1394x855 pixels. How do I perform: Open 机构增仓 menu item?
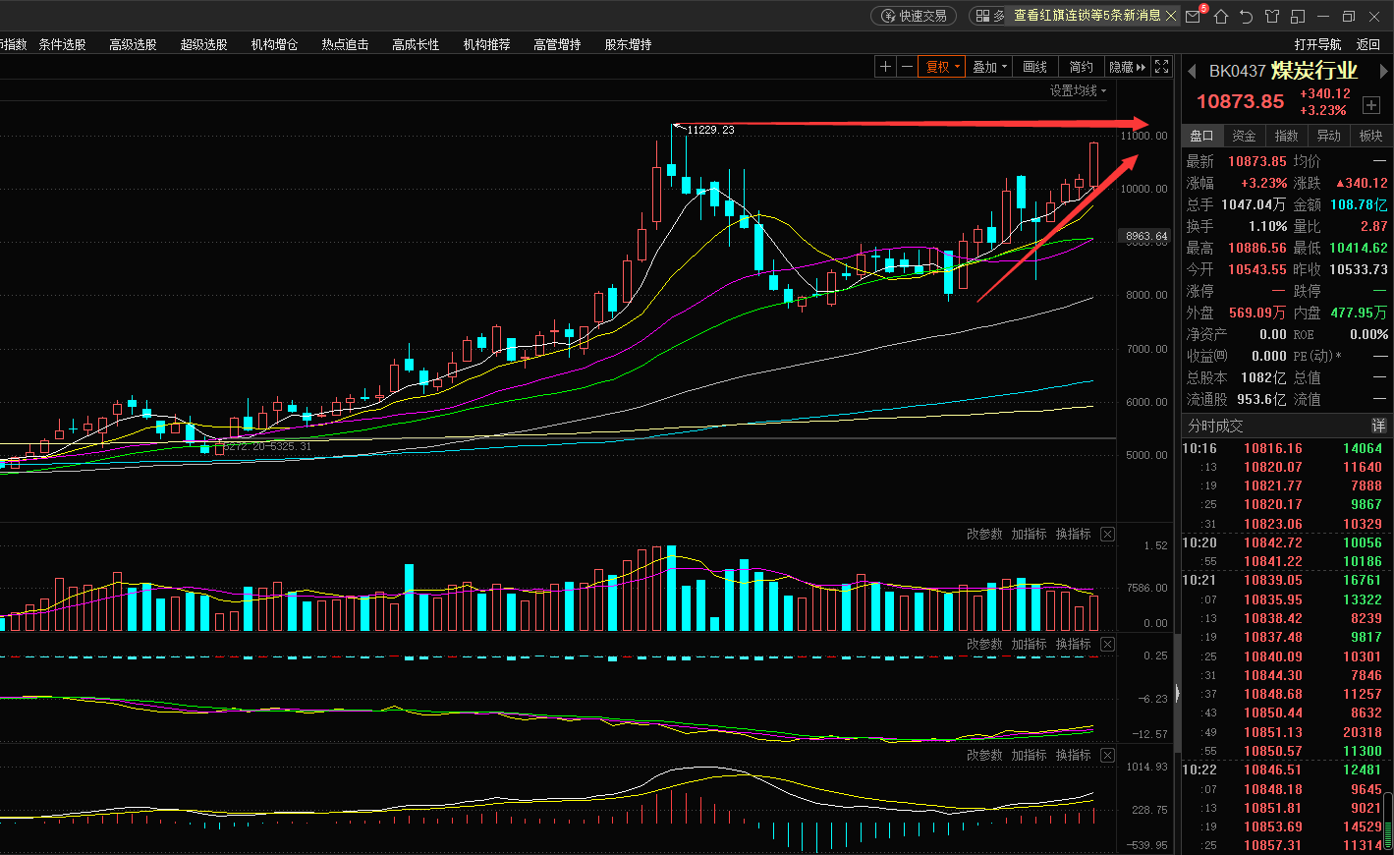[275, 44]
